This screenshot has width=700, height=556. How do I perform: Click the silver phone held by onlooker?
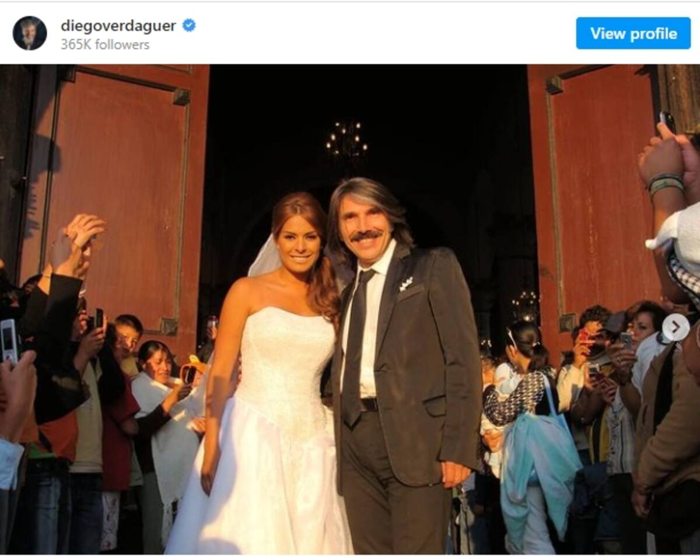pyautogui.click(x=9, y=340)
